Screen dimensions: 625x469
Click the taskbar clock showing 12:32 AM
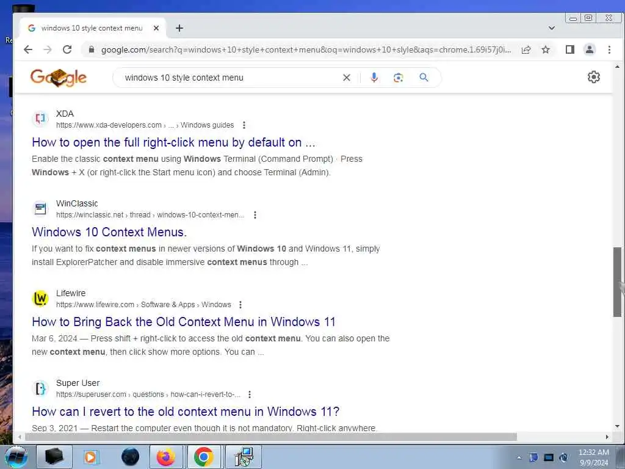click(593, 457)
